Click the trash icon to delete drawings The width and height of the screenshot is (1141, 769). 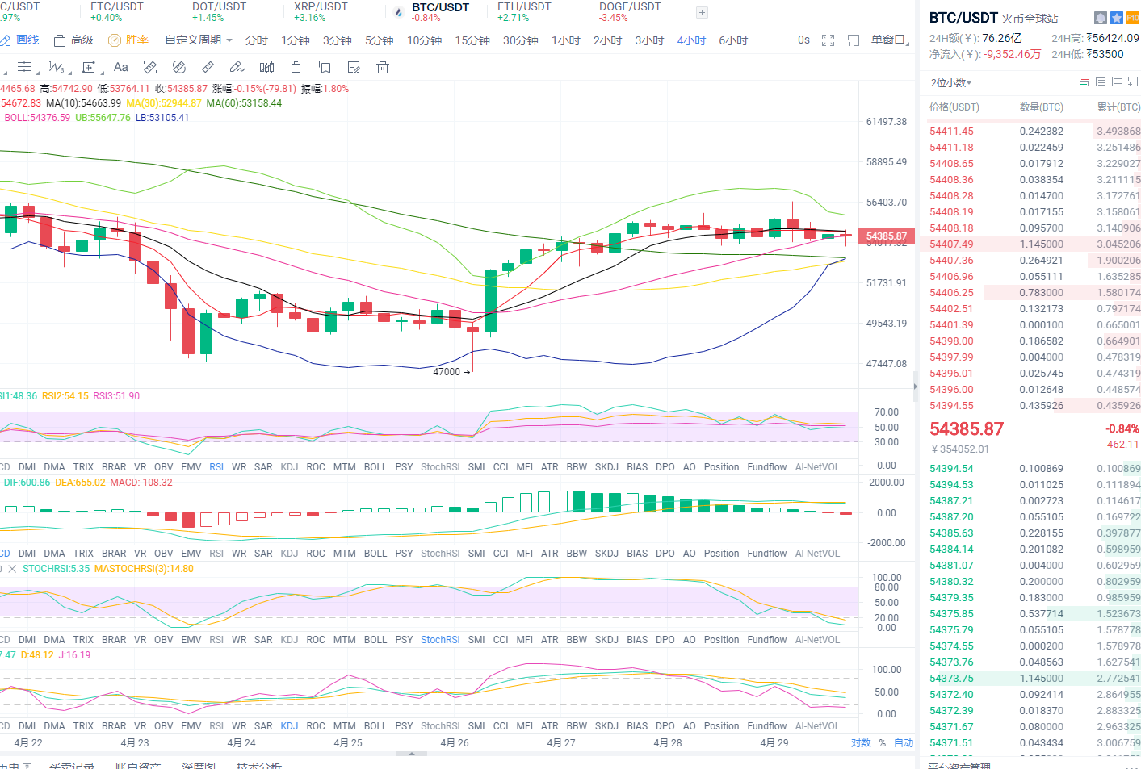383,68
